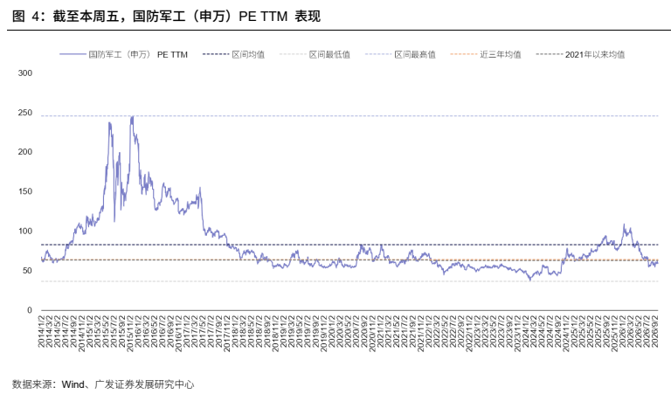Select legend label '2021年以来均值'

pos(595,55)
